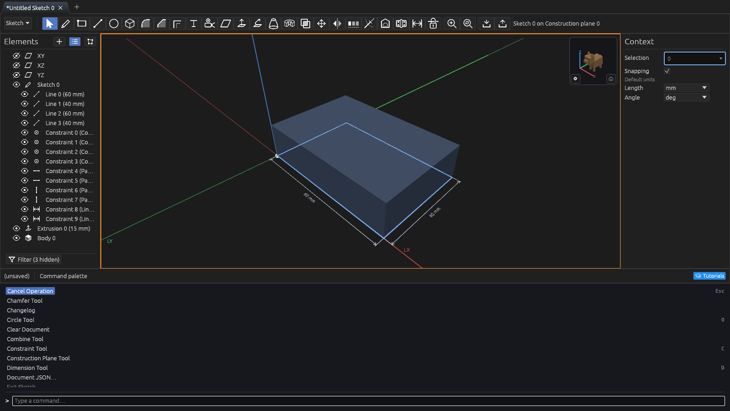Image resolution: width=730 pixels, height=411 pixels.
Task: Switch Elements panel to list view
Action: pyautogui.click(x=75, y=42)
